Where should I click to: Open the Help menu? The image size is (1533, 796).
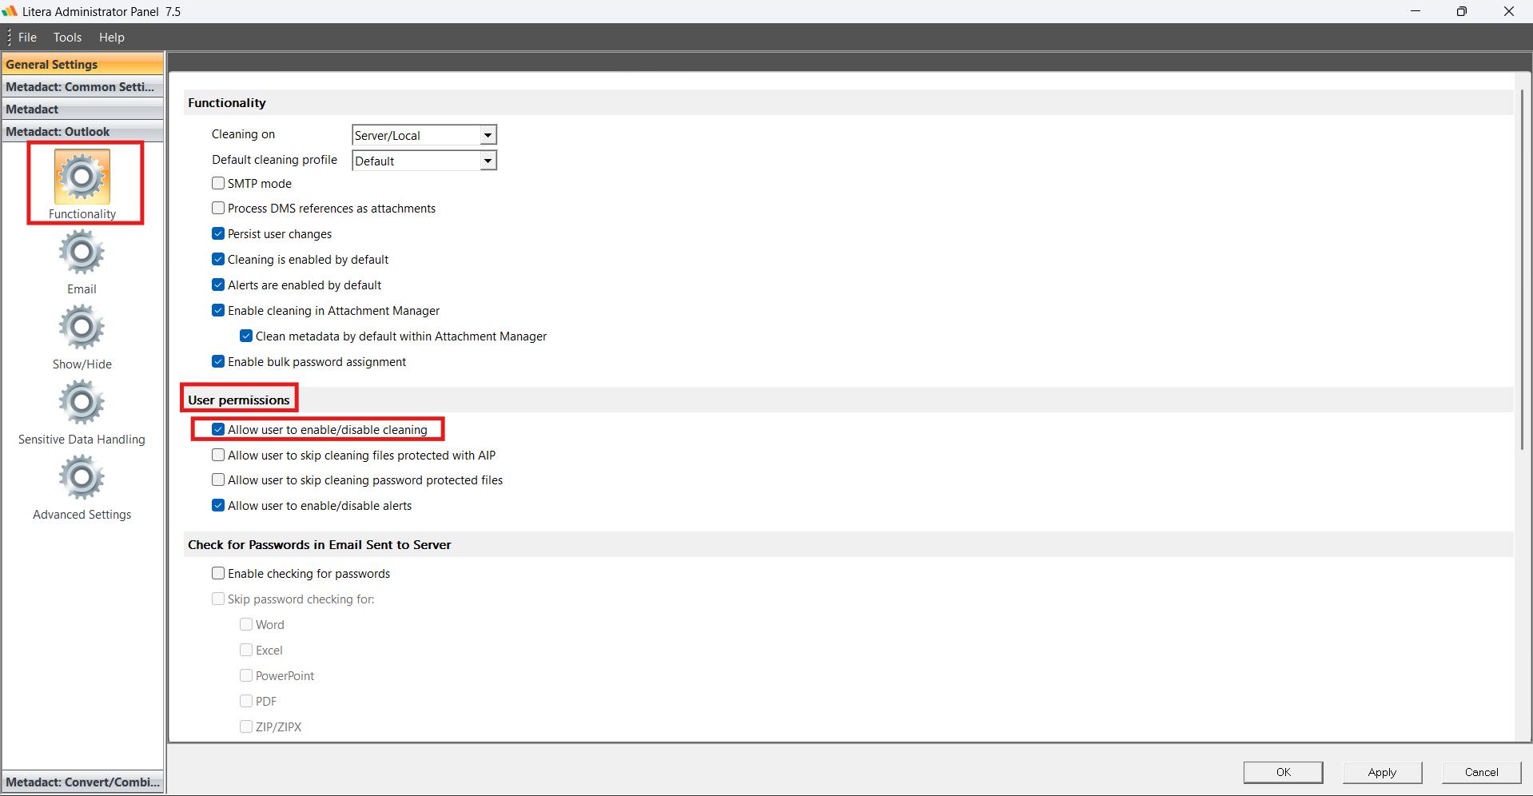click(x=112, y=37)
